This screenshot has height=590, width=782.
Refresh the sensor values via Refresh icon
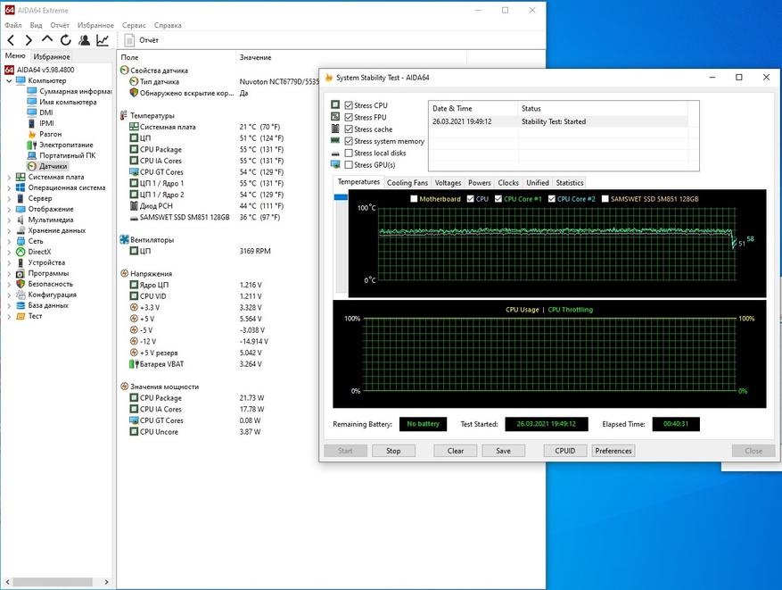(65, 40)
